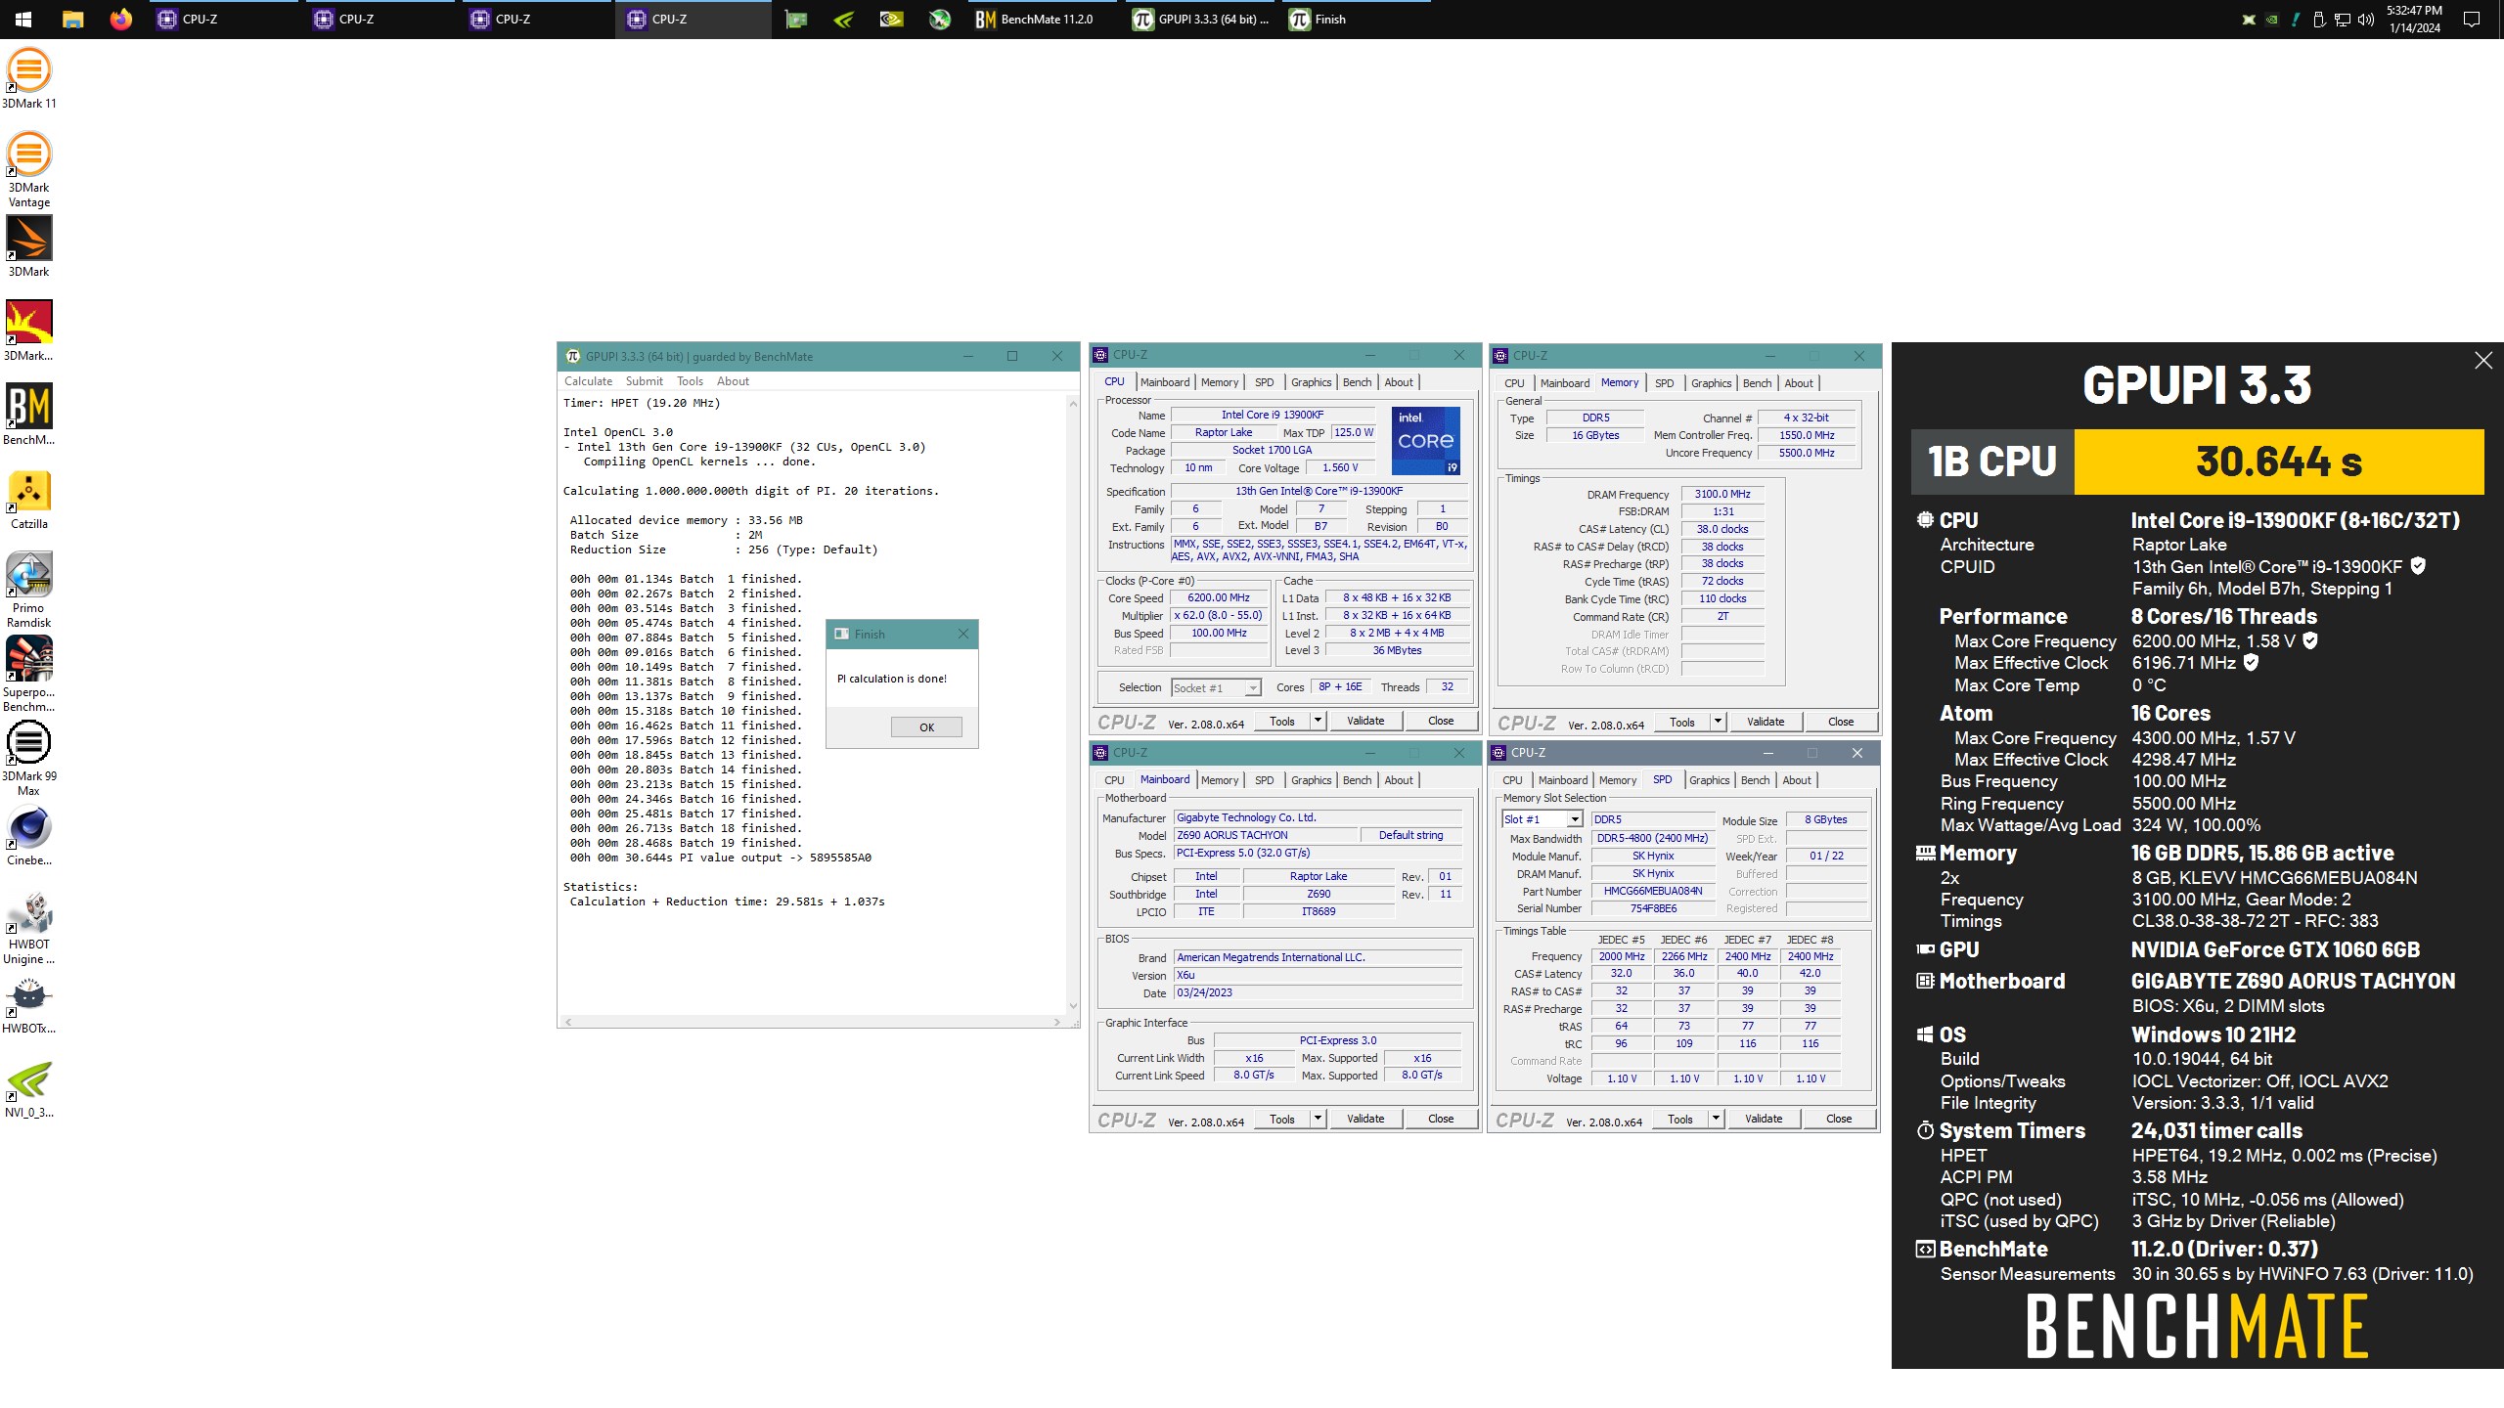Viewport: 2504px width, 1408px height.
Task: Switch to CPU tab in Memory window
Action: coord(1514,383)
